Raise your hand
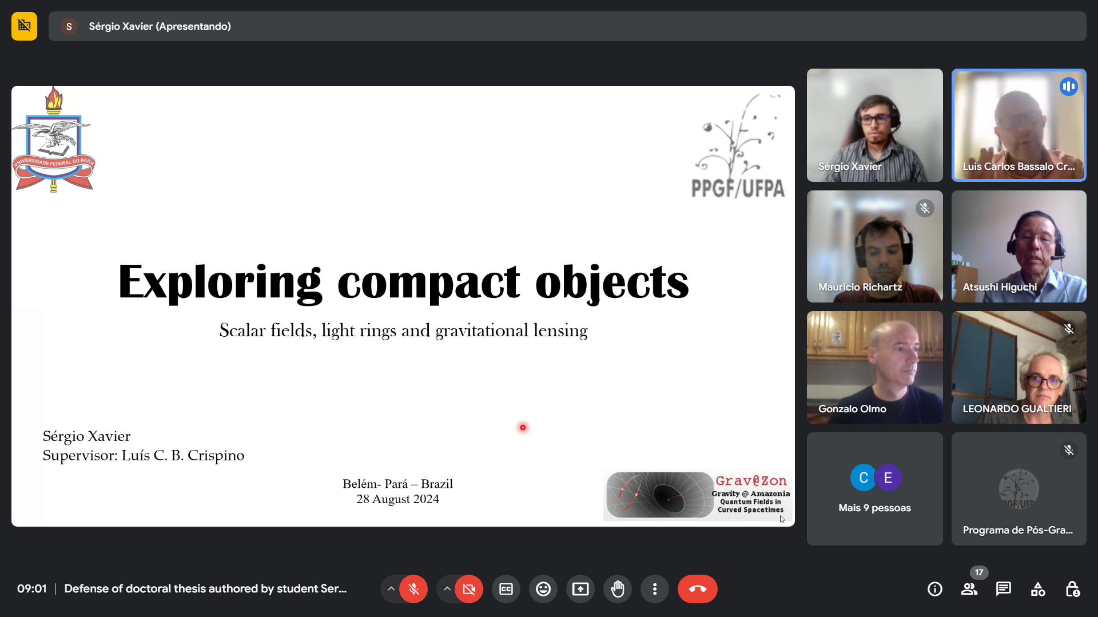 click(618, 589)
